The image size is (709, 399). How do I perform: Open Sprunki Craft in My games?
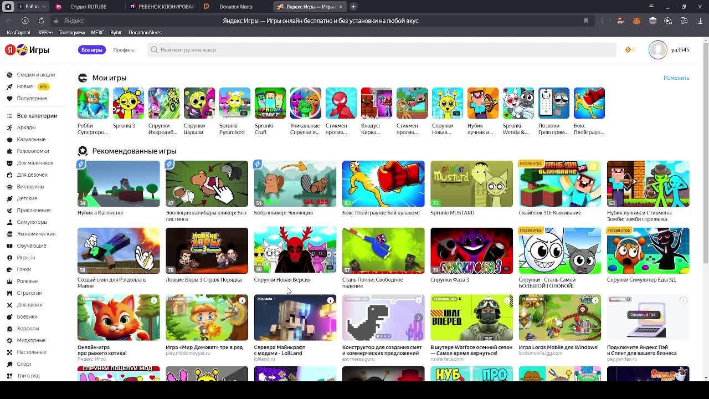pos(270,103)
